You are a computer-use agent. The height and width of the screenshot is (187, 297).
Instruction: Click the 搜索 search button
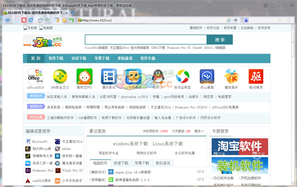click(x=220, y=40)
